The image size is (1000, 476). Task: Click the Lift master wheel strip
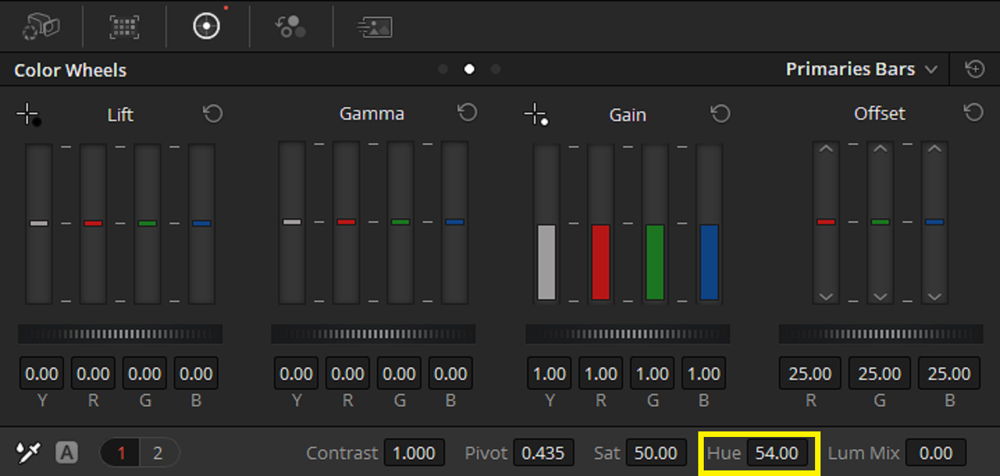tap(120, 335)
